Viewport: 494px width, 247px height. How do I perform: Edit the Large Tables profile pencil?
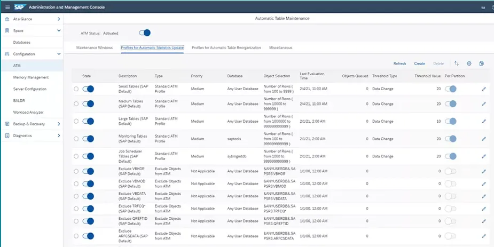tap(484, 121)
